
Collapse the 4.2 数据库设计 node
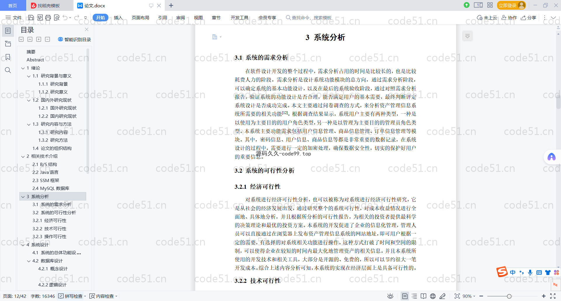click(29, 261)
